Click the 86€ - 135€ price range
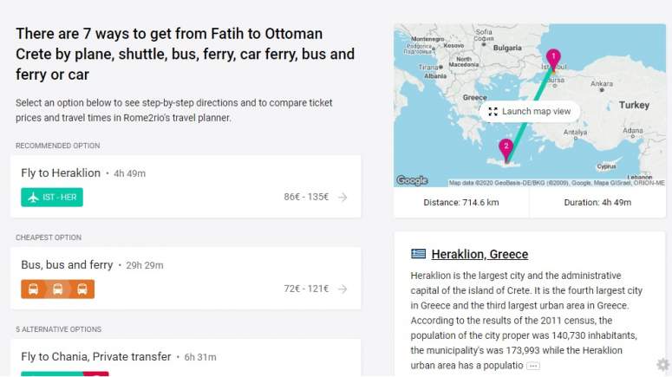 306,197
